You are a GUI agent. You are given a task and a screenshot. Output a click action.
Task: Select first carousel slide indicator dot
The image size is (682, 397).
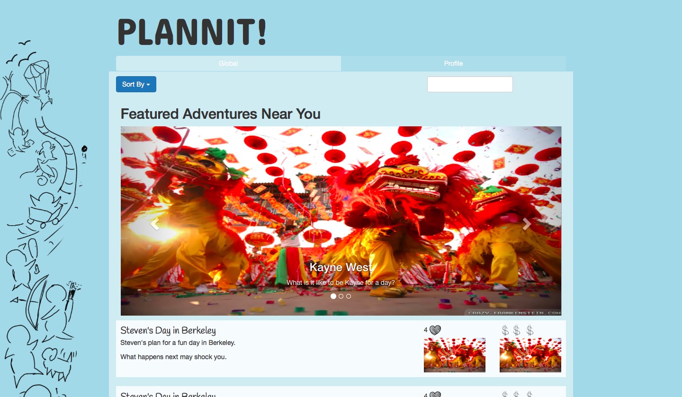tap(333, 296)
